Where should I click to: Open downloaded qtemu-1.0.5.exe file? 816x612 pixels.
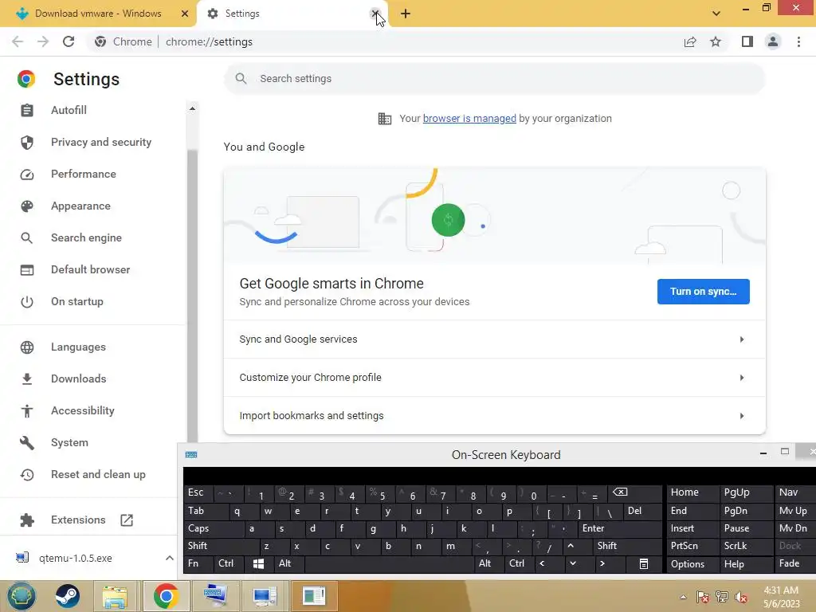coord(76,558)
